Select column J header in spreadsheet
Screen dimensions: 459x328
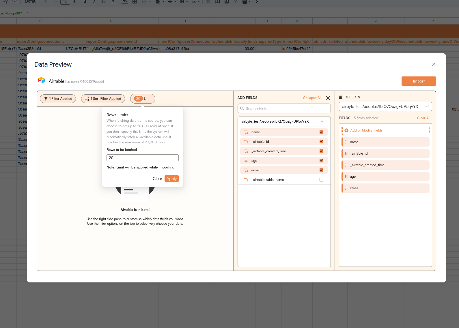pyautogui.click(x=376, y=21)
